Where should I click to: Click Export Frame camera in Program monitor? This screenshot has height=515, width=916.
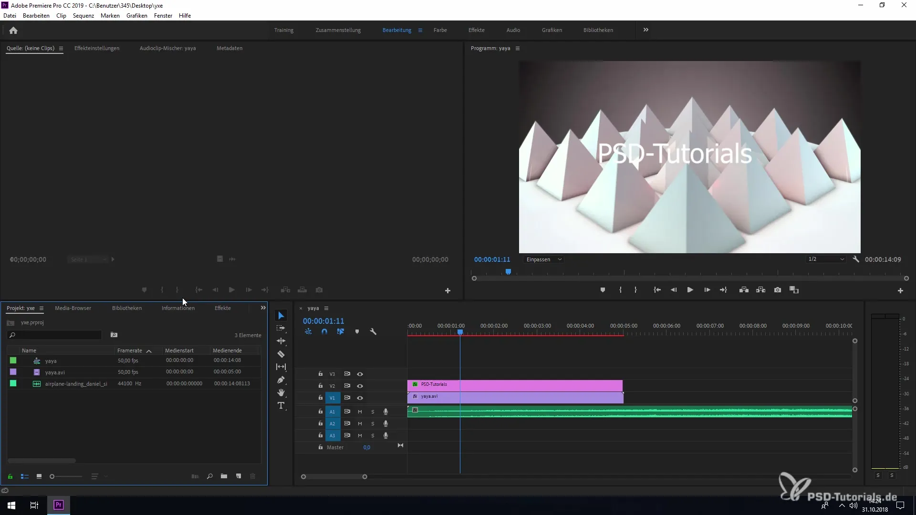coord(778,290)
